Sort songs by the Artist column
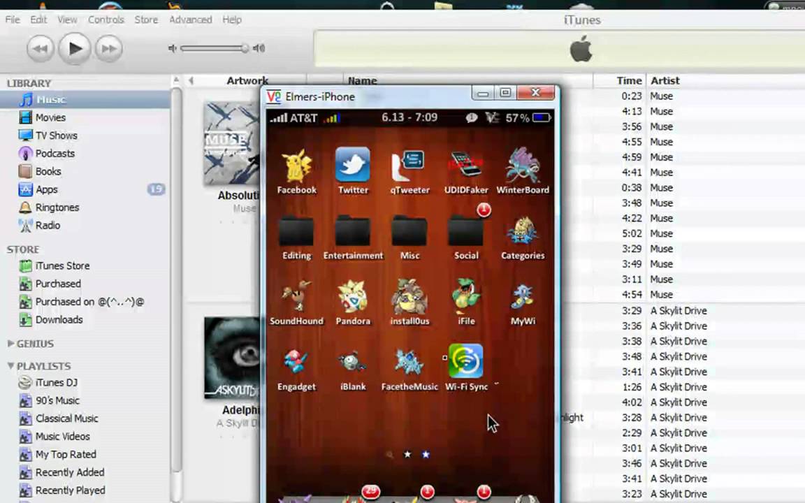Image resolution: width=805 pixels, height=503 pixels. point(665,80)
